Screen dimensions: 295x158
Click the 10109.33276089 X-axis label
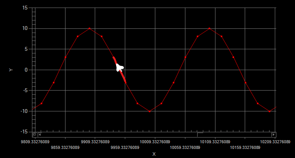tap(215, 142)
